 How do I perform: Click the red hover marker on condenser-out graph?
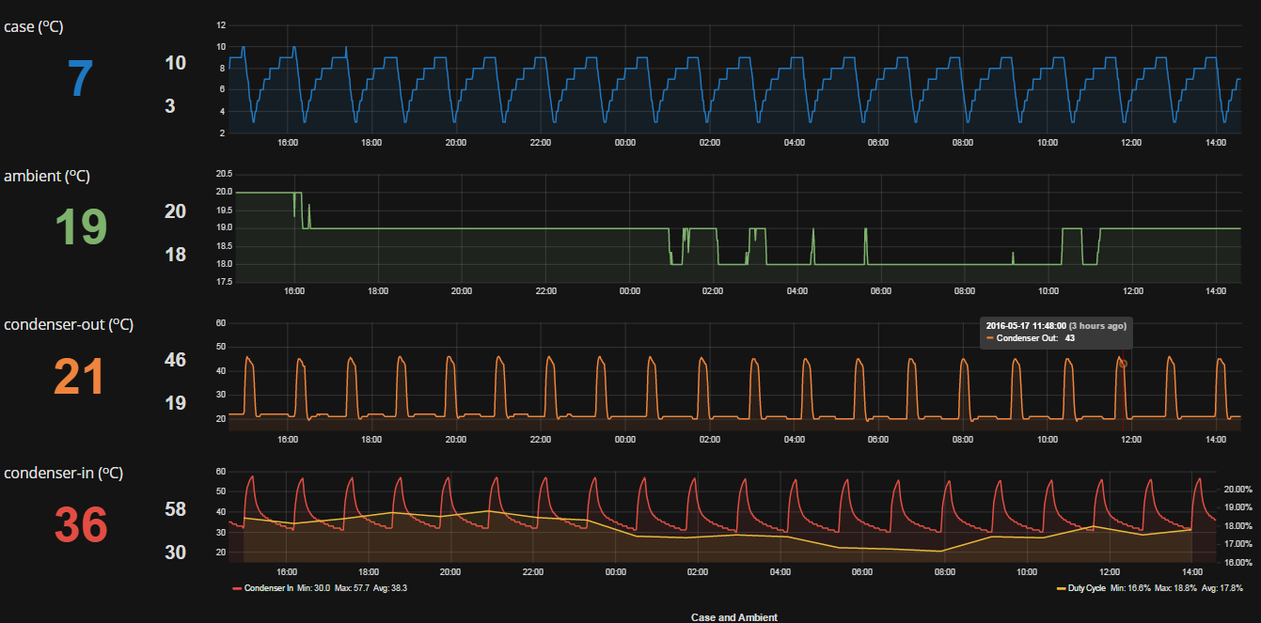pyautogui.click(x=1123, y=364)
